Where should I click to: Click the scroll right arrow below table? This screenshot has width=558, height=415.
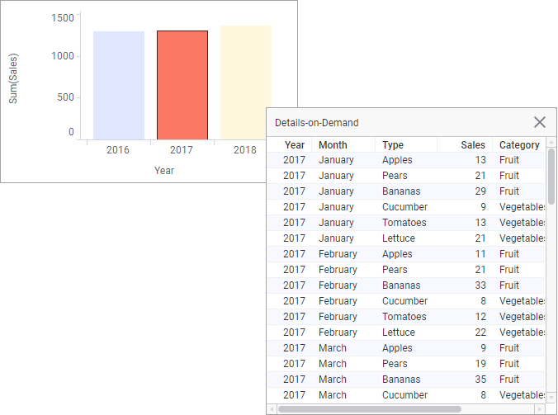coord(540,408)
